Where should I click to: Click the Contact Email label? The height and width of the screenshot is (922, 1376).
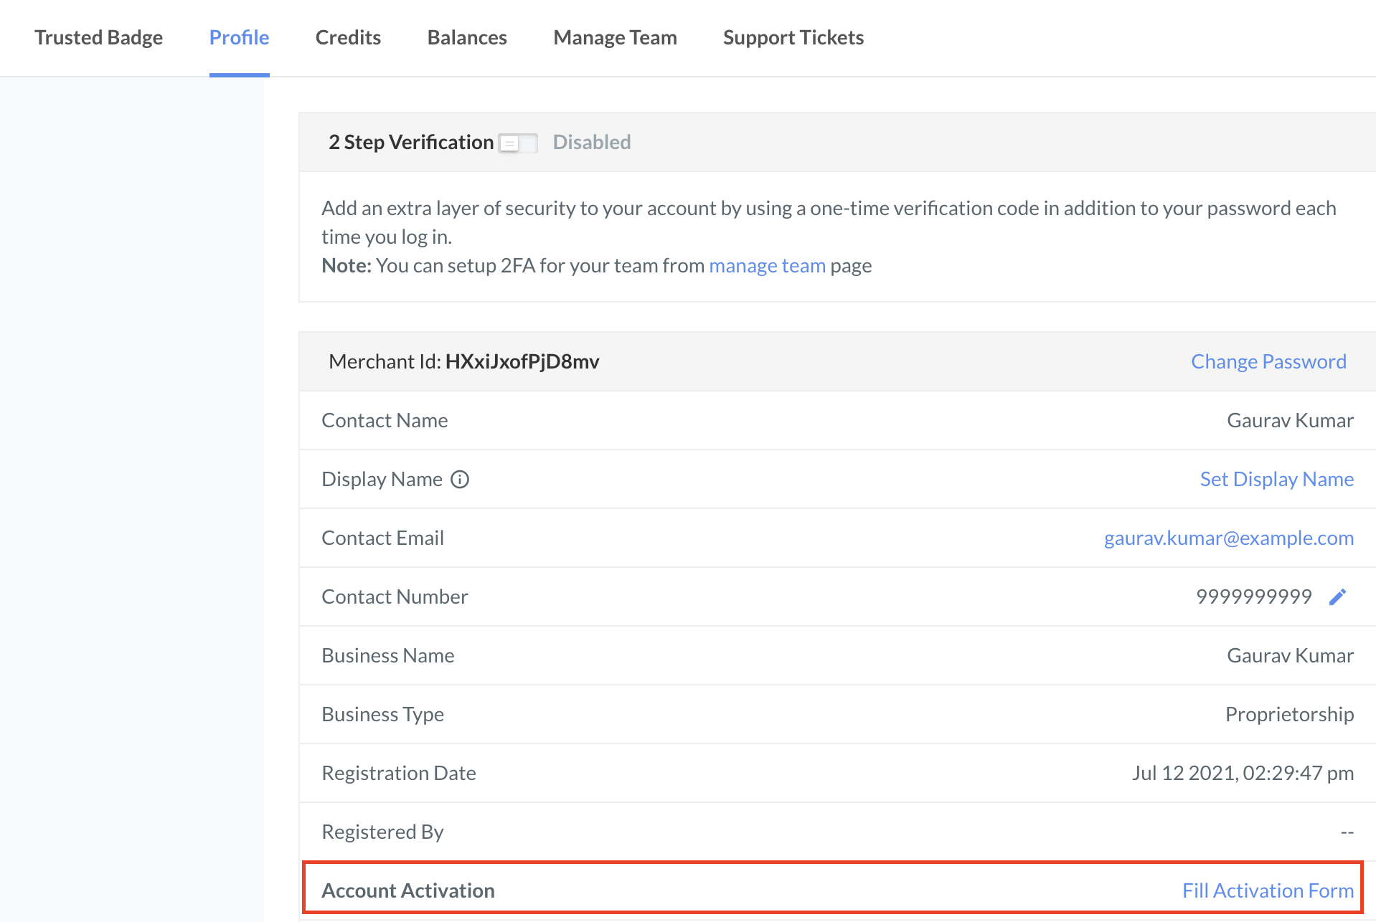382,538
